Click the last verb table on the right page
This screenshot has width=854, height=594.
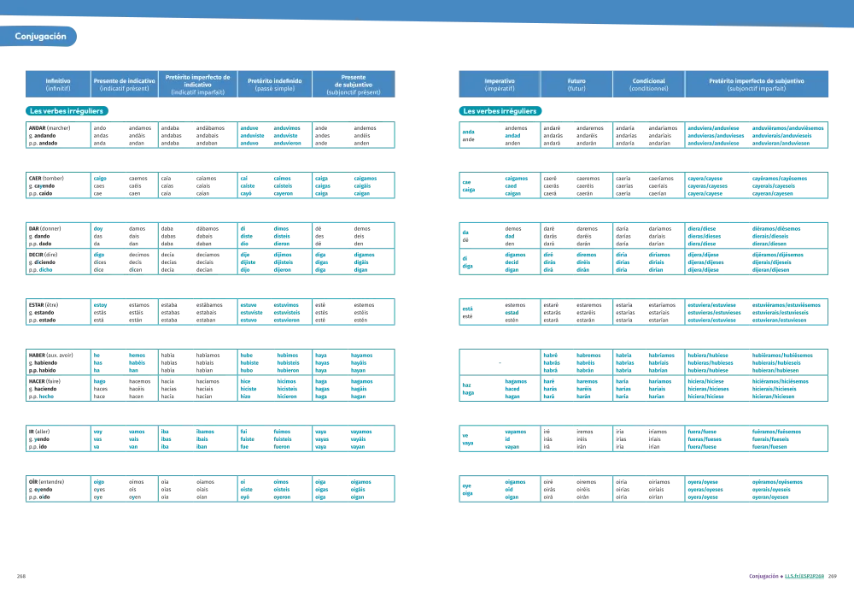click(645, 489)
